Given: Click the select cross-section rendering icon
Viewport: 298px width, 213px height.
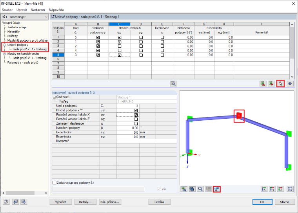Looking at the screenshot, I should pyautogui.click(x=192, y=189).
